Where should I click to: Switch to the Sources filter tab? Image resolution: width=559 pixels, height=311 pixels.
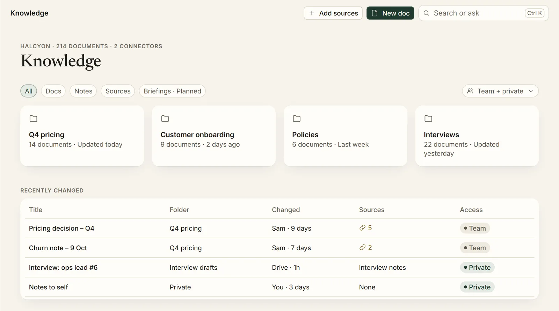[x=118, y=91]
